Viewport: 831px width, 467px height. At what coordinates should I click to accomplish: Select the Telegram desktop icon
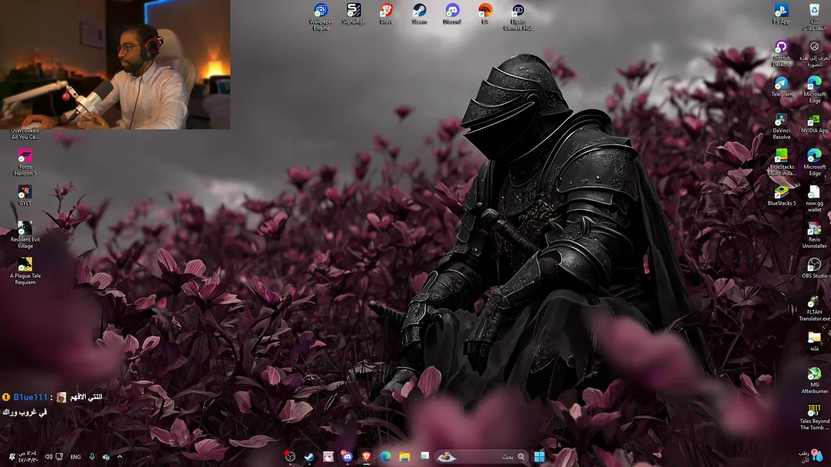pyautogui.click(x=782, y=87)
